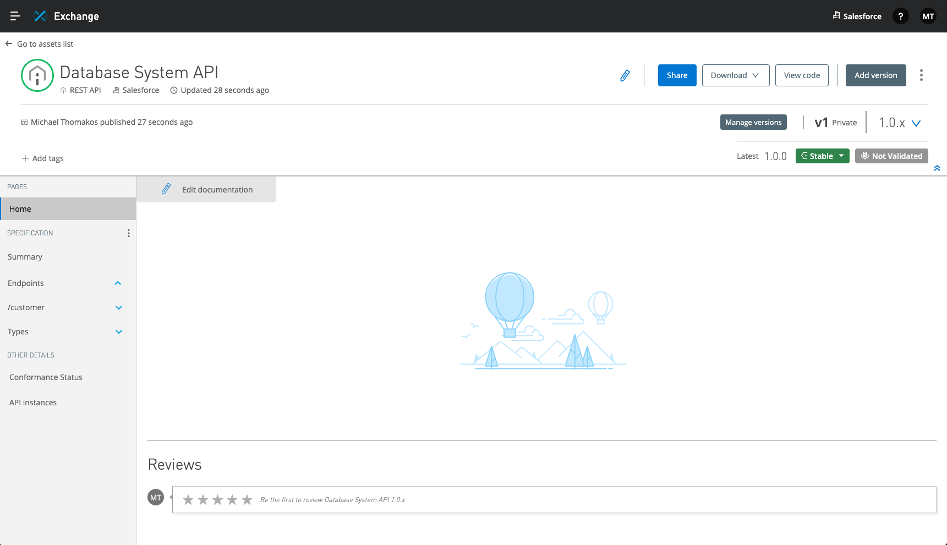Open the Specification section kebab menu
Viewport: 947px width, 545px height.
click(128, 233)
